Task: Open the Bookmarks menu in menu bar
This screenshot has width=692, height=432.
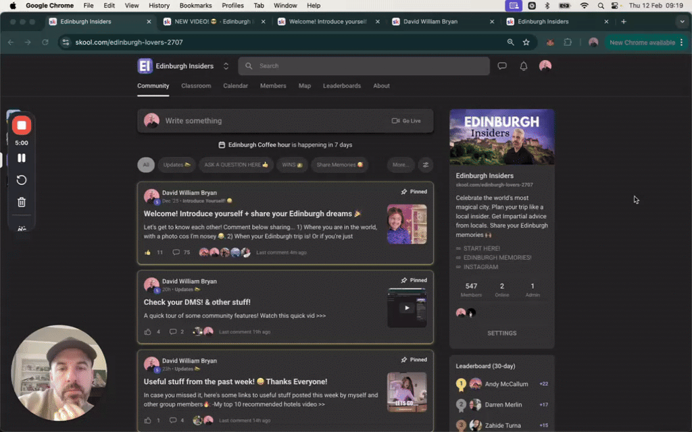Action: 195,5
